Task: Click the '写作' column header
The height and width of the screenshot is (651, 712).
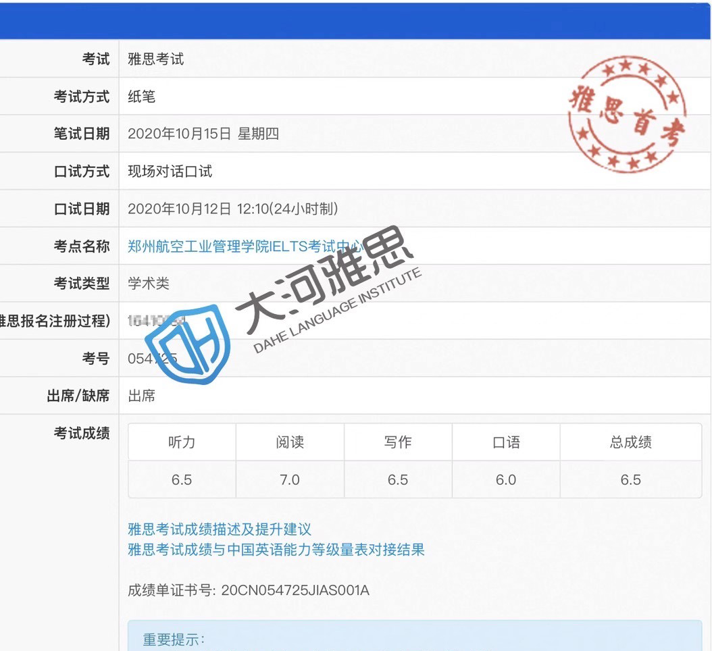Action: 398,442
